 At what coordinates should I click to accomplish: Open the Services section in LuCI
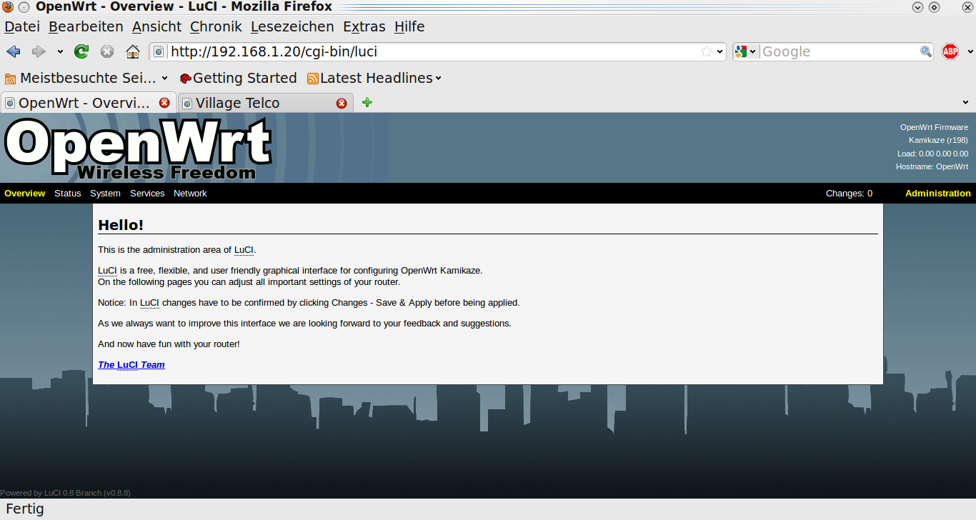coord(147,194)
